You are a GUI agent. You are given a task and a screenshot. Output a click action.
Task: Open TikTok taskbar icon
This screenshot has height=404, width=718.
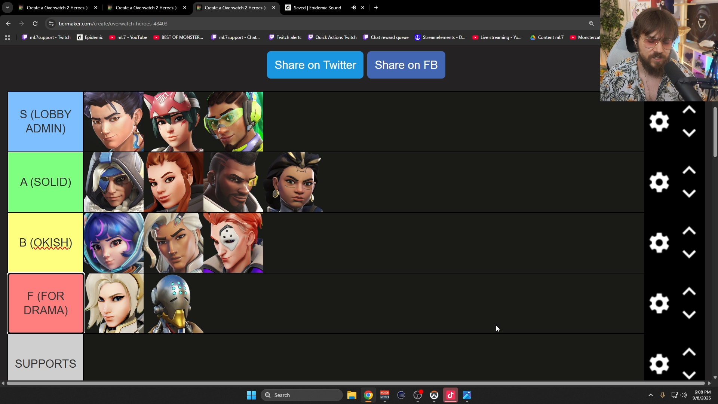(x=451, y=395)
